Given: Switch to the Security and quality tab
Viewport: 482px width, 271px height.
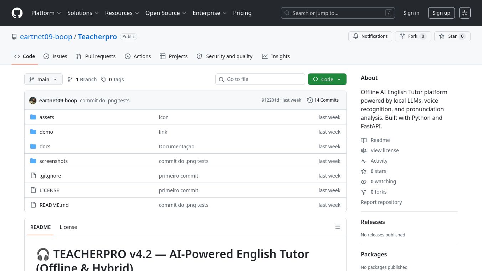Looking at the screenshot, I should point(225,56).
